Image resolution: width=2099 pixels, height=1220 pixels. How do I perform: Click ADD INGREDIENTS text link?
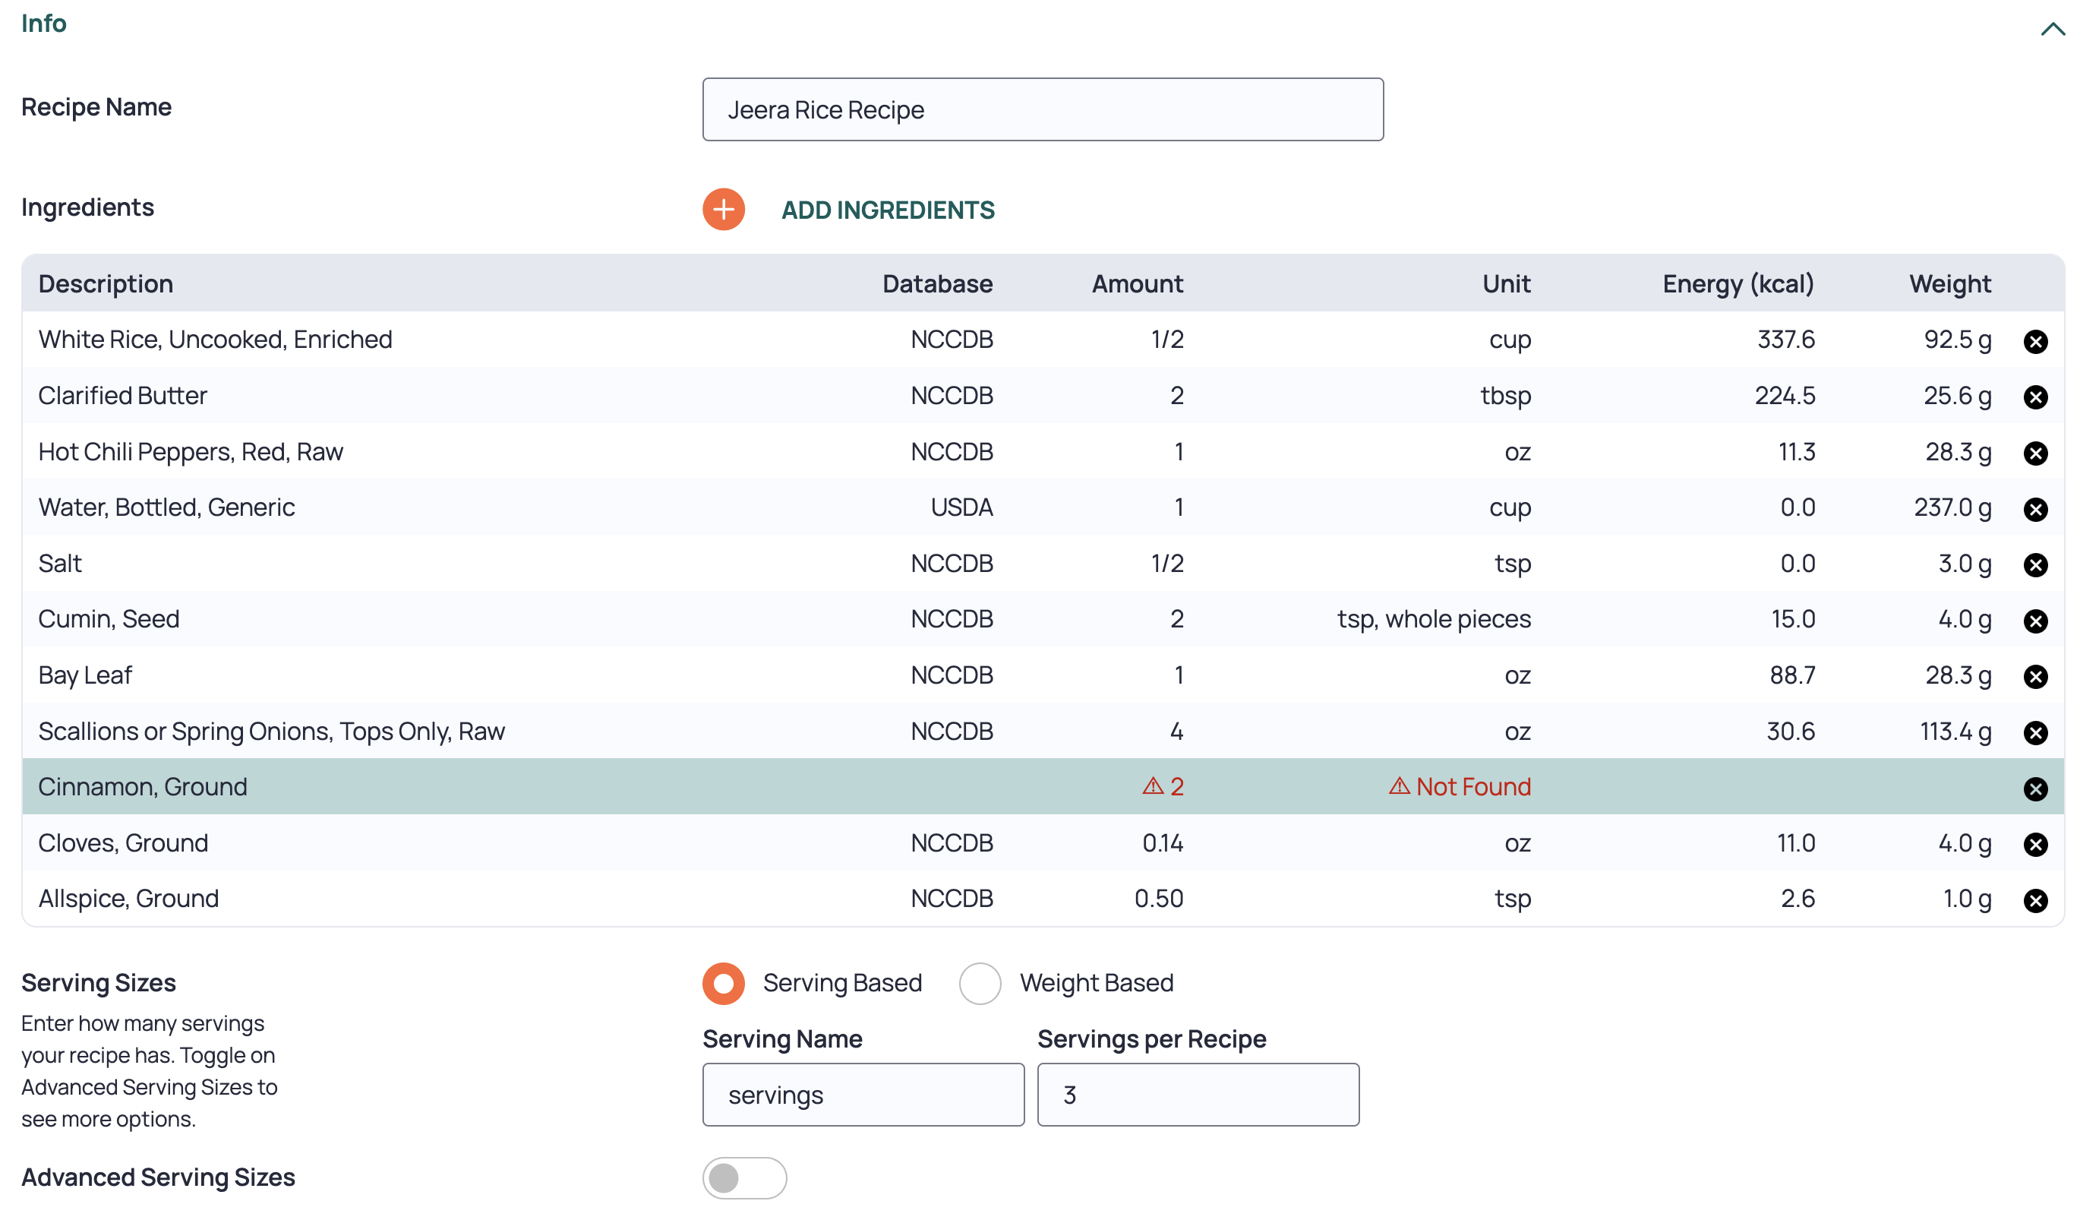click(888, 210)
